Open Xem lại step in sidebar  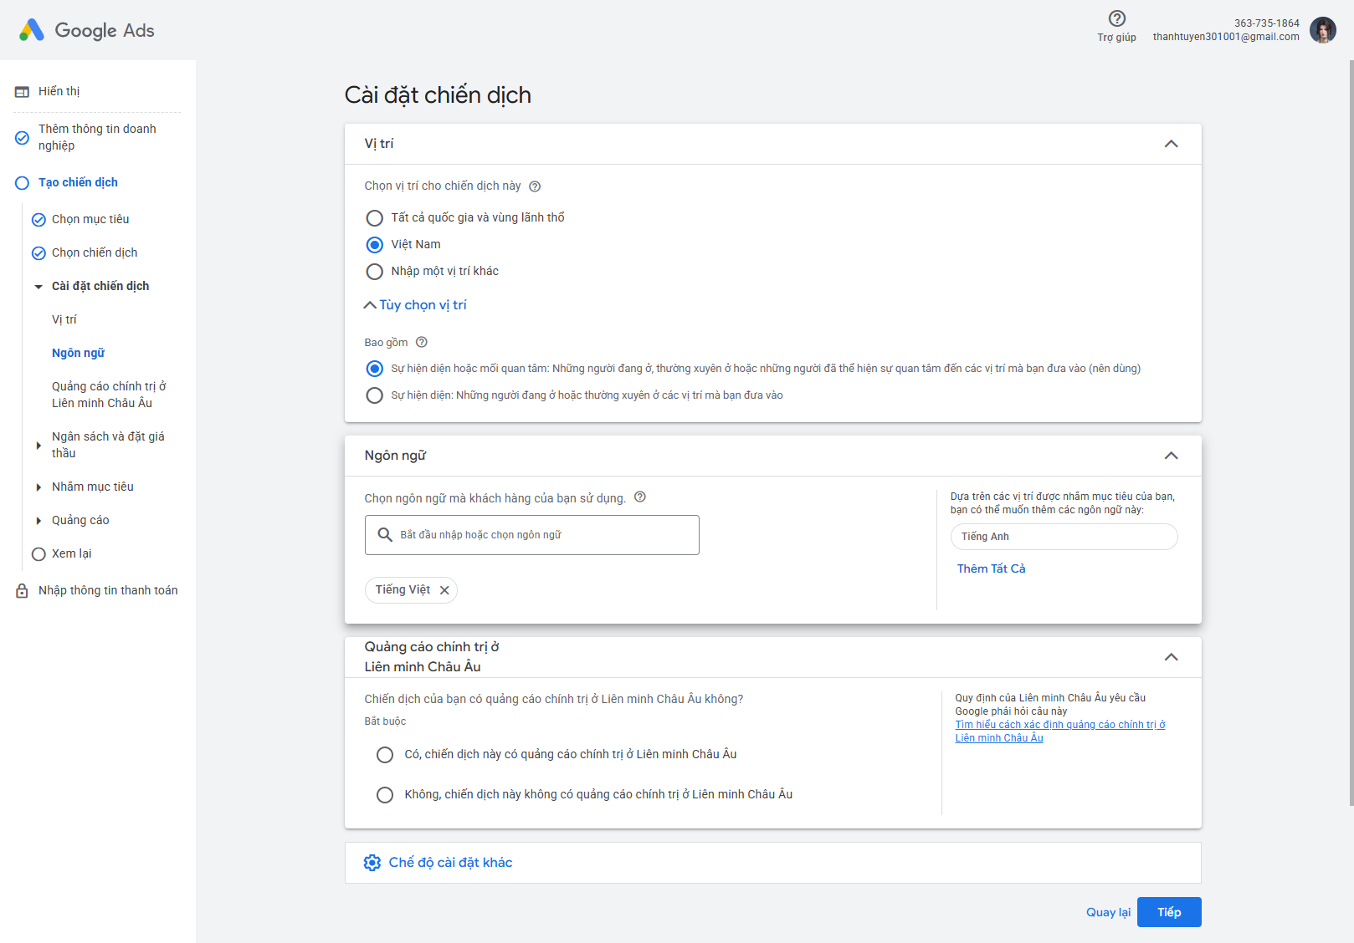72,553
